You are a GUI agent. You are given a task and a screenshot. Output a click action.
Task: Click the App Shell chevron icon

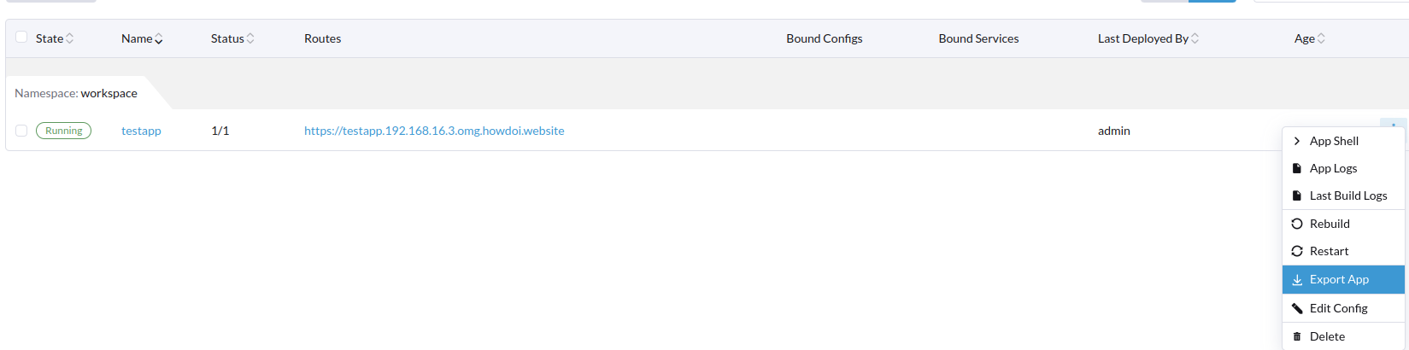(x=1297, y=141)
